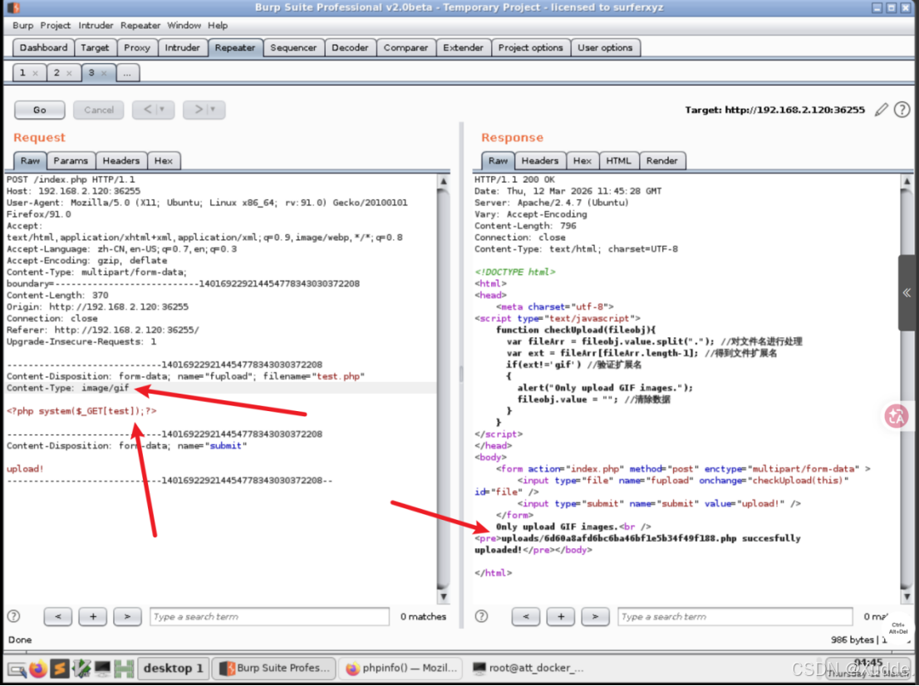Click filename "test.php" in the request
This screenshot has width=919, height=686.
click(x=314, y=376)
